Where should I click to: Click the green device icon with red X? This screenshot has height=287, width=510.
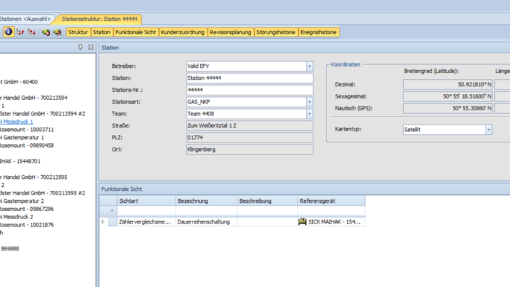click(x=57, y=32)
